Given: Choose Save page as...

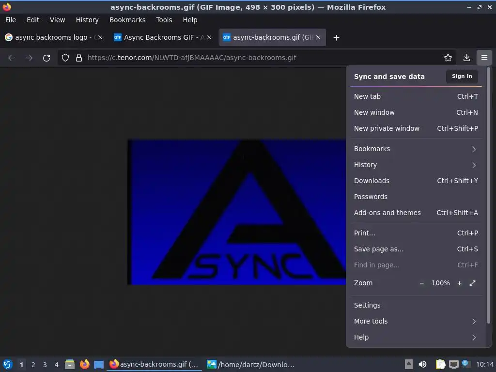Looking at the screenshot, I should [416, 249].
